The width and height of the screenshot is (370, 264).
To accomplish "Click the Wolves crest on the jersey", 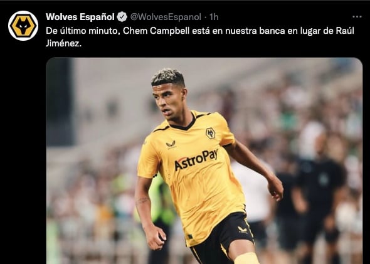I will pyautogui.click(x=210, y=133).
